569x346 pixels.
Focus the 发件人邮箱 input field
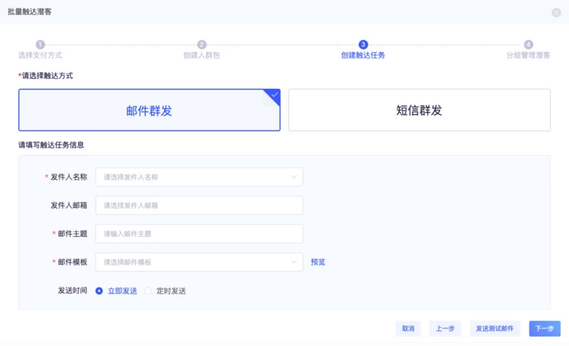[199, 206]
